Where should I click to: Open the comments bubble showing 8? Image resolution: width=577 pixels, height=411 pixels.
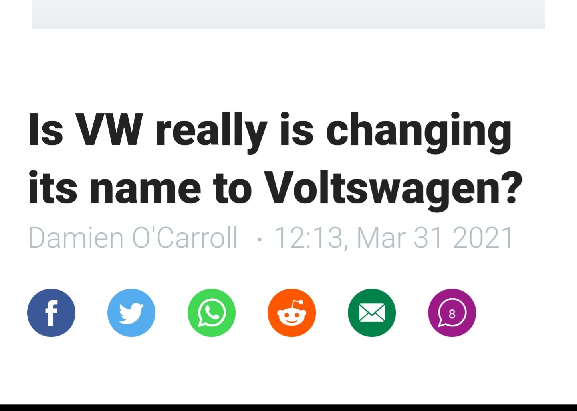point(452,313)
